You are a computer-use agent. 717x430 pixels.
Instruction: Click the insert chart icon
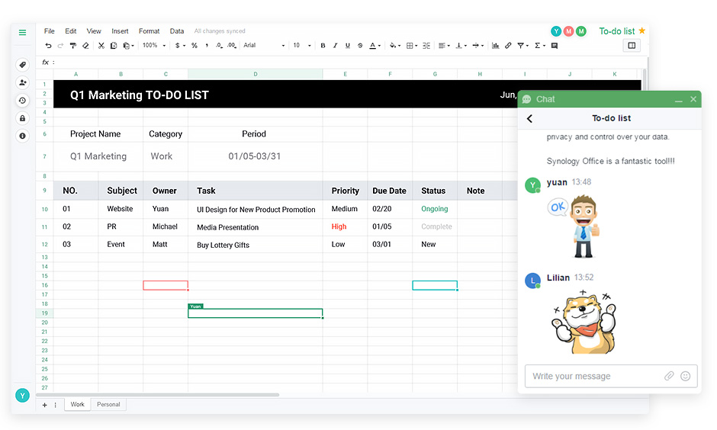point(495,46)
